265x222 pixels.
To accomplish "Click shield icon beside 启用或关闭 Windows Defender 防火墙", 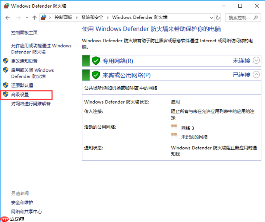I will 6,70.
